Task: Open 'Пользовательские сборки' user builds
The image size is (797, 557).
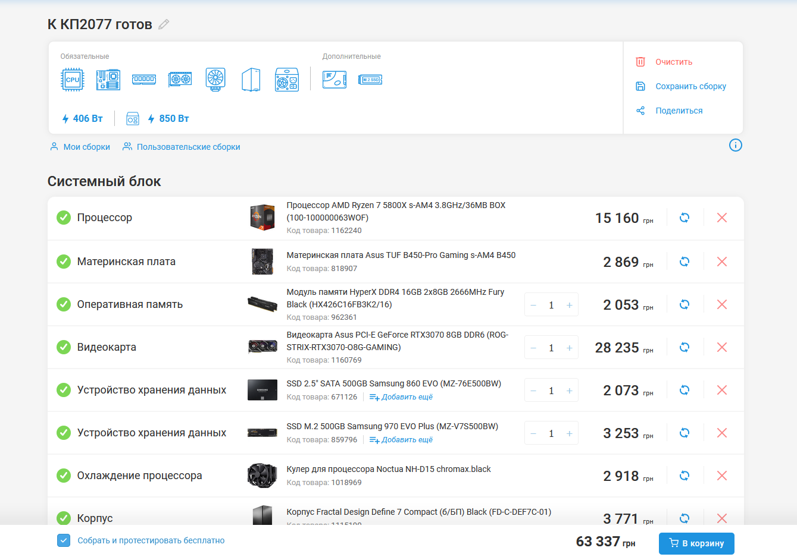Action: (x=182, y=147)
